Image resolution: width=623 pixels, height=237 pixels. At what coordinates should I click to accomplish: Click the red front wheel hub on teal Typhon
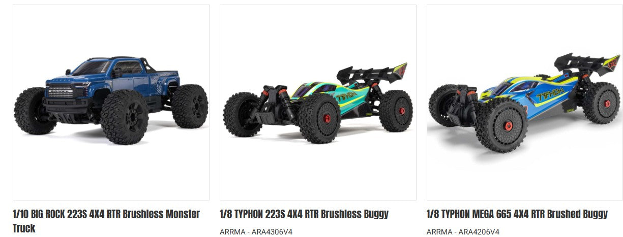point(327,119)
